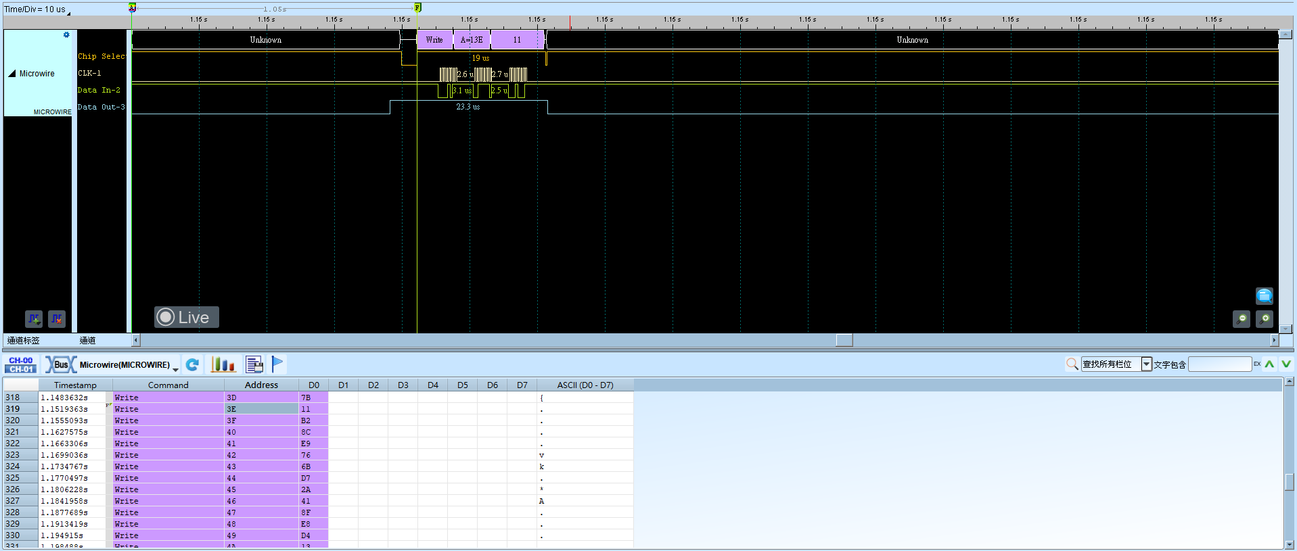The height and width of the screenshot is (551, 1297).
Task: Click the F marker flag on timeline
Action: click(417, 7)
